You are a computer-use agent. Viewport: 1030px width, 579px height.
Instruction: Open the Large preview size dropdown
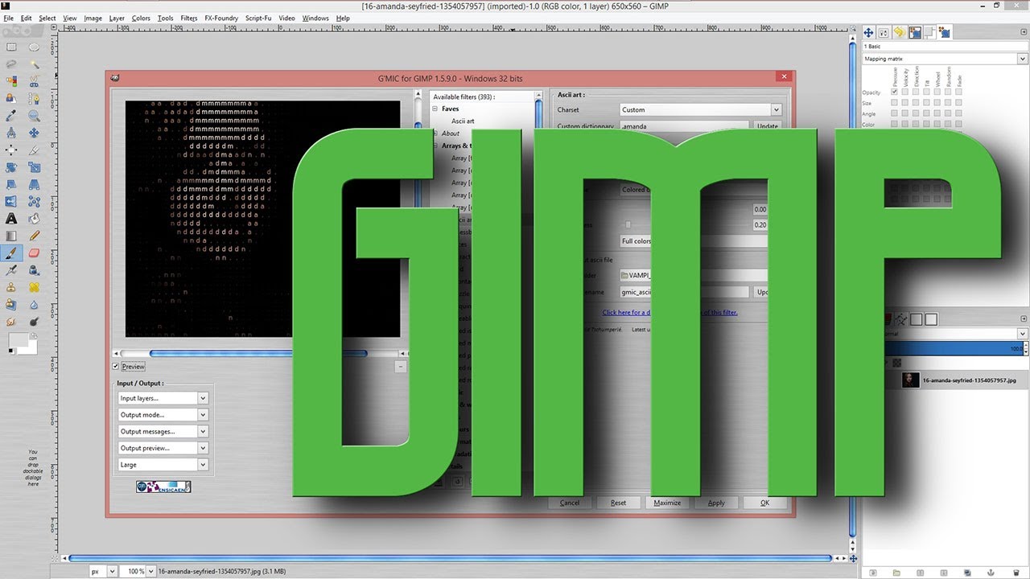pos(163,465)
